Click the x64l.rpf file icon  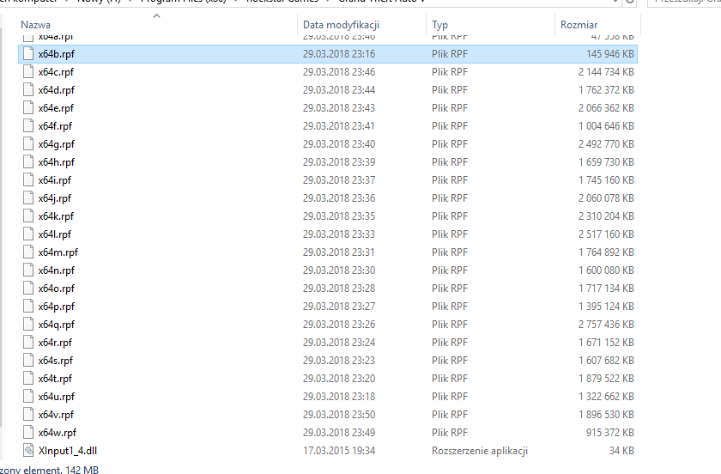[x=28, y=234]
